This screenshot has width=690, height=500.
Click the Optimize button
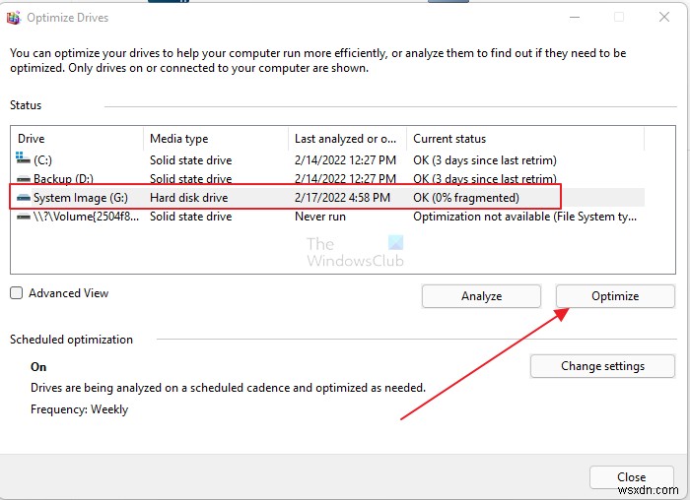point(615,296)
